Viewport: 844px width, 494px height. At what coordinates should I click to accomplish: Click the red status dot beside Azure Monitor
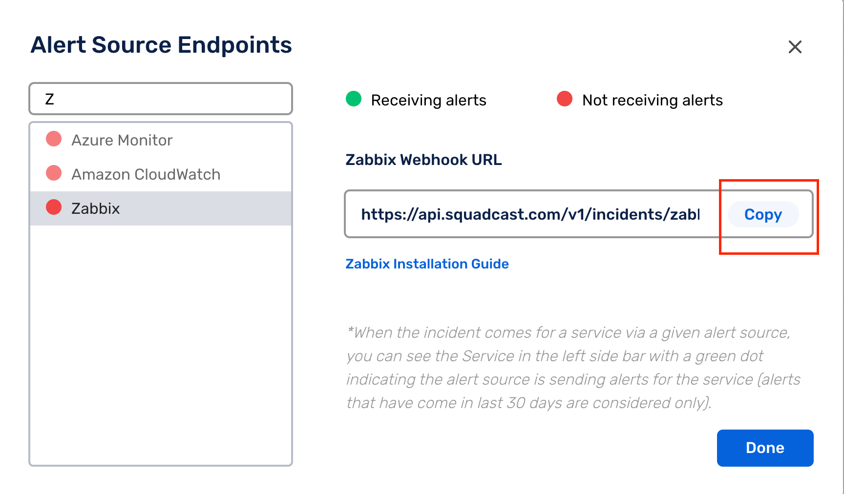54,139
